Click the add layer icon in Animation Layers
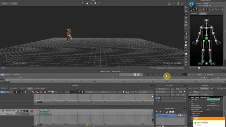The width and height of the screenshot is (226, 127). pyautogui.click(x=157, y=112)
